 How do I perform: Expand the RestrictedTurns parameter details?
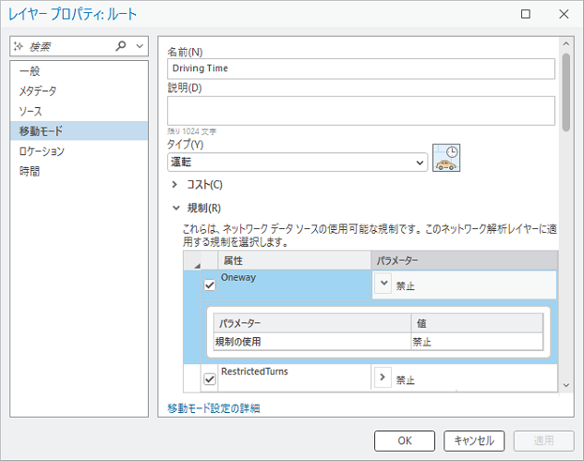point(384,378)
